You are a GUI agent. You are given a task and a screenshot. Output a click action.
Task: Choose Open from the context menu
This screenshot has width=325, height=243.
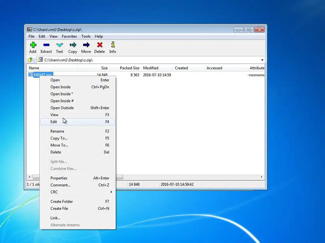77,80
